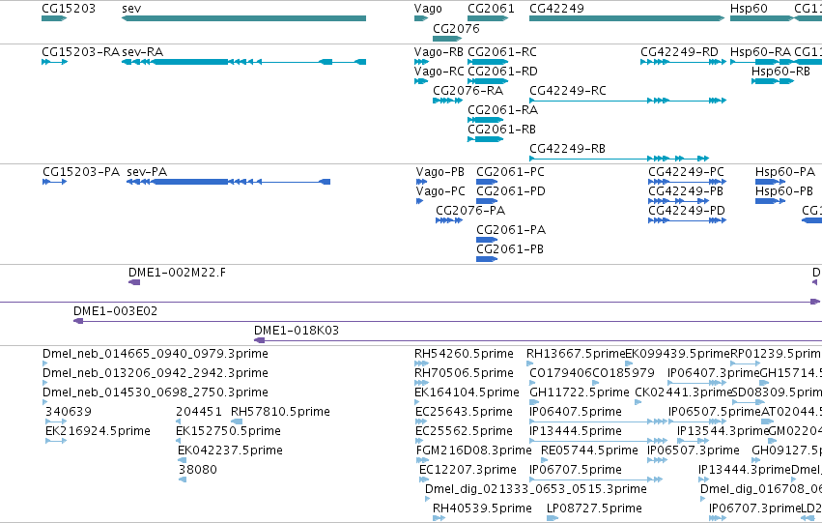Click the CG2061 gene label
Image resolution: width=822 pixels, height=523 pixels.
491,9
